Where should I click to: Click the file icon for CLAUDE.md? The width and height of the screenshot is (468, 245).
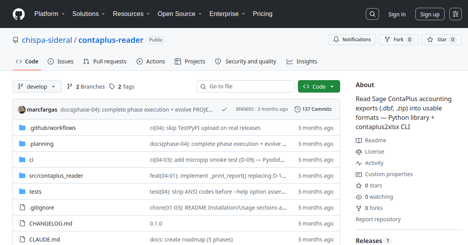tap(22, 240)
